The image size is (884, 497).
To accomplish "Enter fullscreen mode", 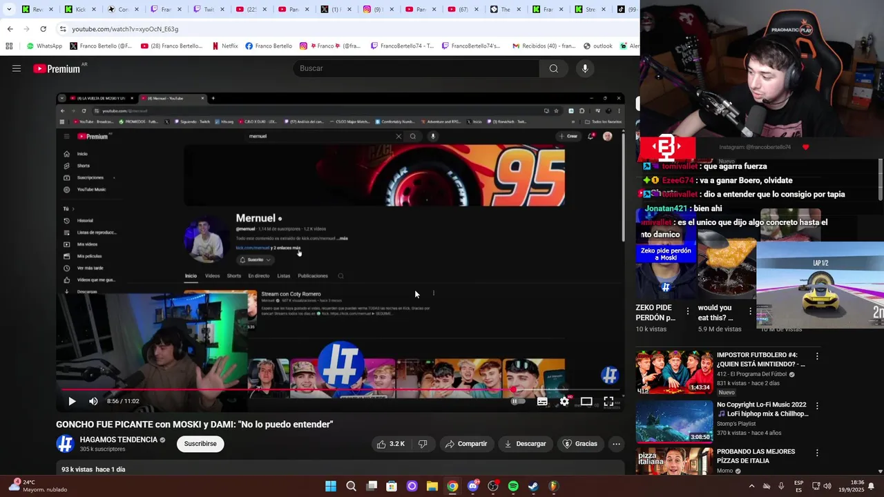I will [608, 401].
